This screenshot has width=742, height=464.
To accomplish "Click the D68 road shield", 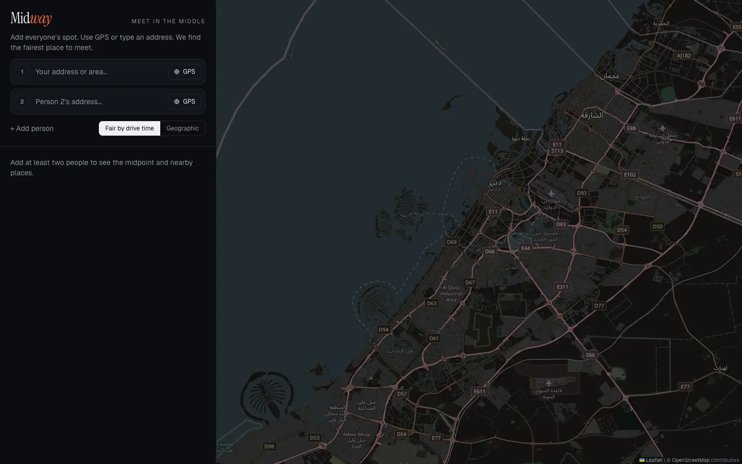I will click(x=490, y=252).
